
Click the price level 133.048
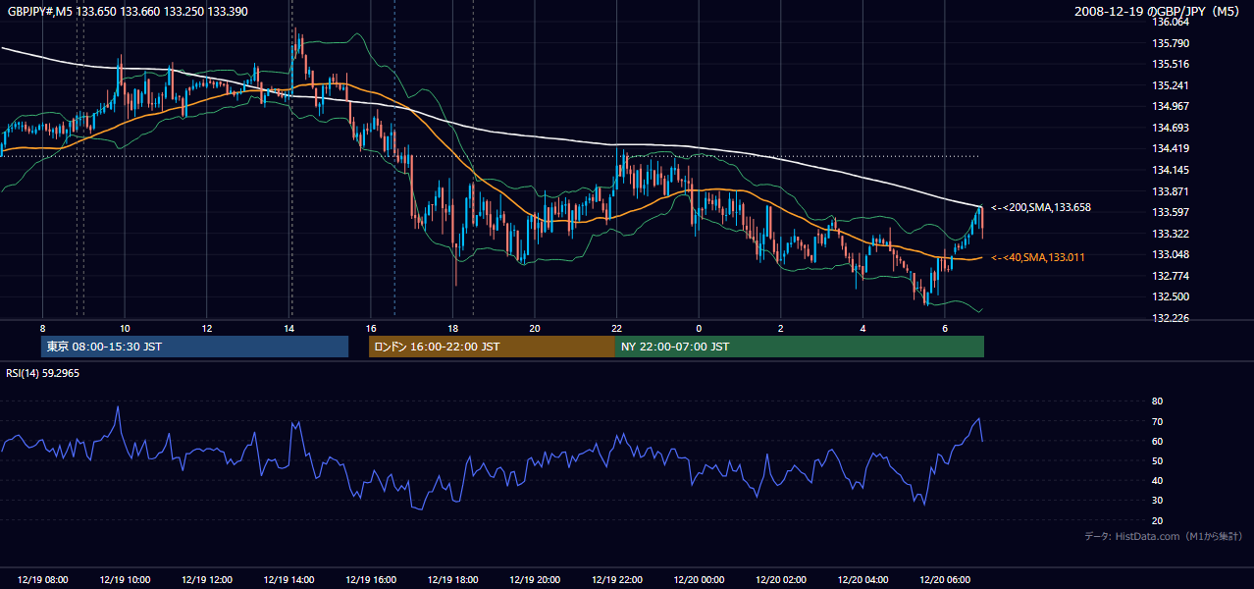coord(1170,254)
